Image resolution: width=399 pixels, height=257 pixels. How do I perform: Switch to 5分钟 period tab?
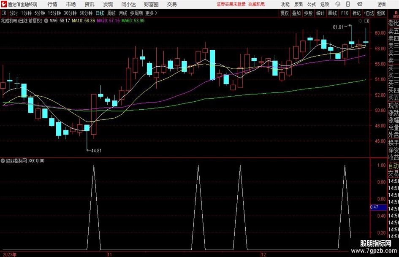39,13
